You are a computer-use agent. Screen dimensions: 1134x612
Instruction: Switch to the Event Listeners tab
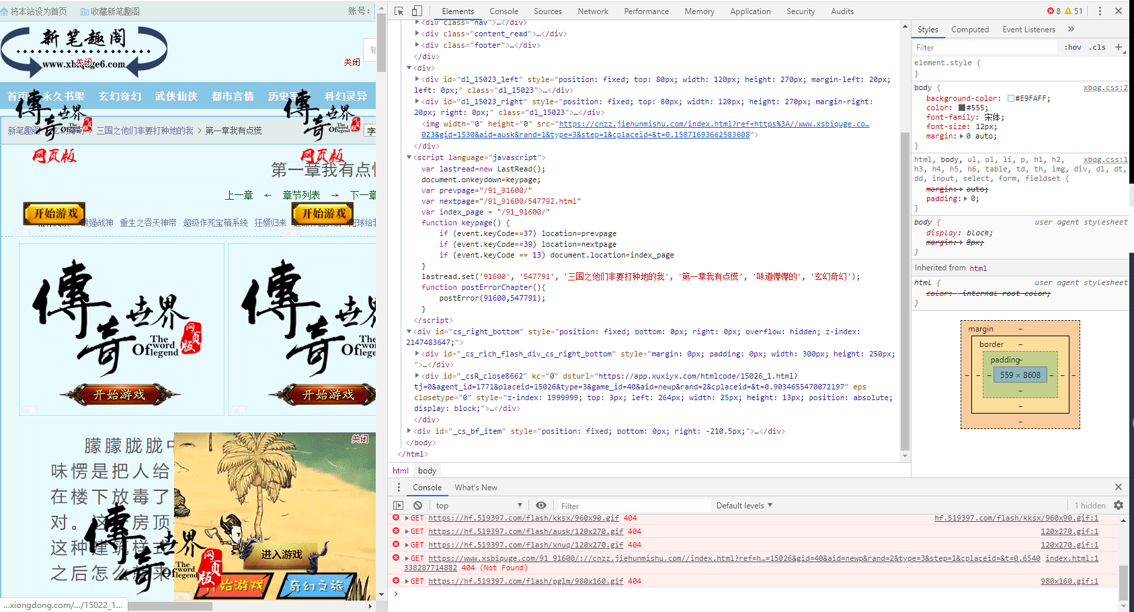(x=1028, y=29)
